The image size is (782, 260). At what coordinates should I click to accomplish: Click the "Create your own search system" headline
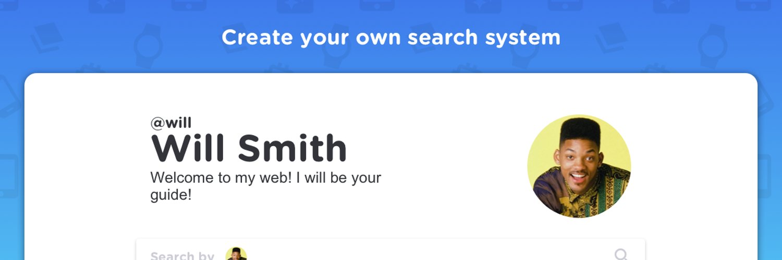tap(390, 37)
